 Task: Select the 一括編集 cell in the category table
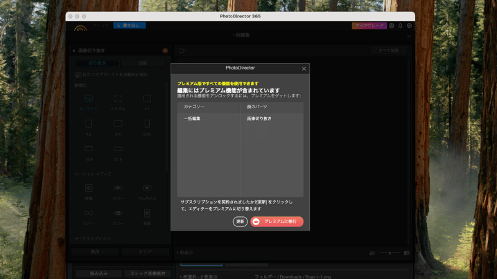192,118
